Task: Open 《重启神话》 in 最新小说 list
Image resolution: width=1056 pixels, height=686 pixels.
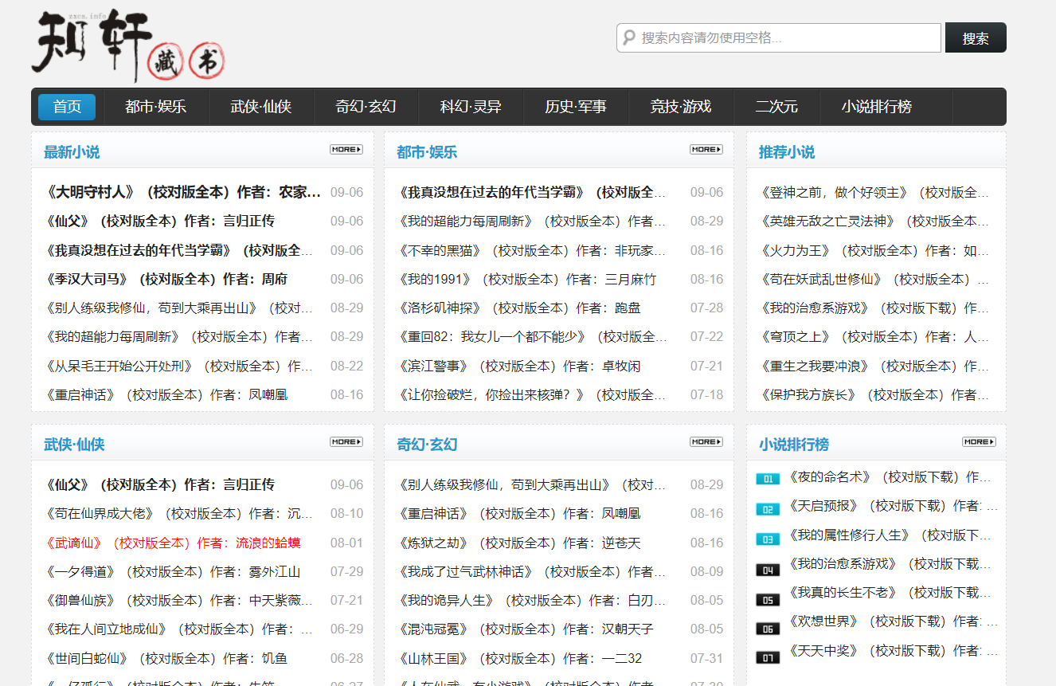Action: (167, 394)
